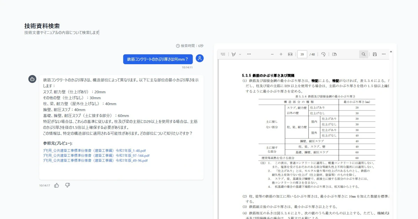Save the PDF with the disk icon
This screenshot has height=219, width=418.
click(374, 54)
